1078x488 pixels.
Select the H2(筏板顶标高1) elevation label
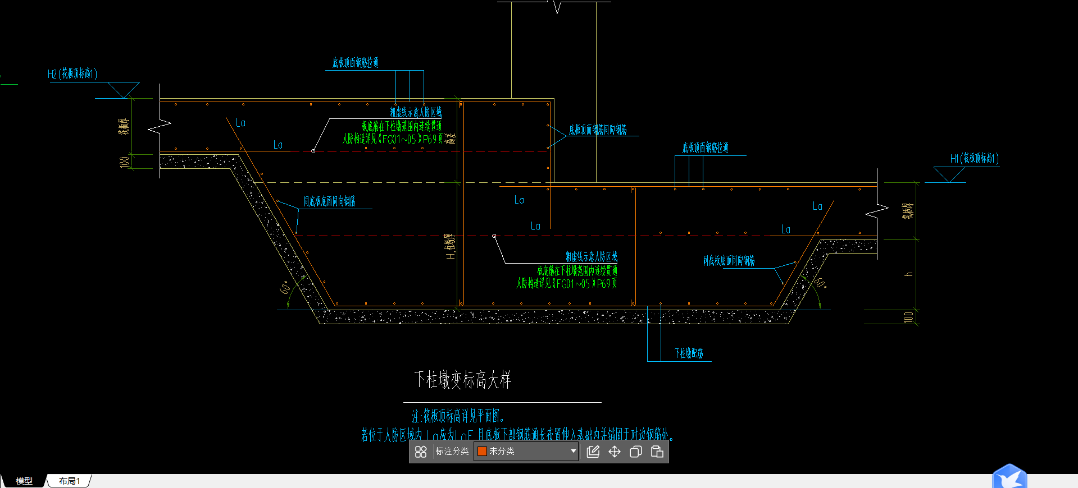72,74
